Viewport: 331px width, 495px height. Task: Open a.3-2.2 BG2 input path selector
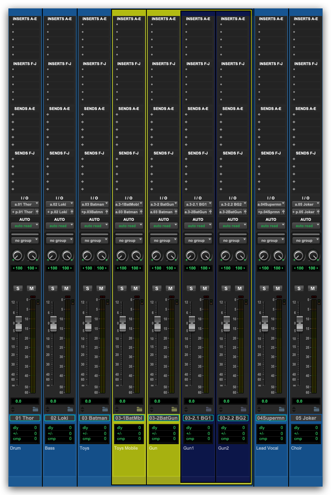click(x=232, y=204)
